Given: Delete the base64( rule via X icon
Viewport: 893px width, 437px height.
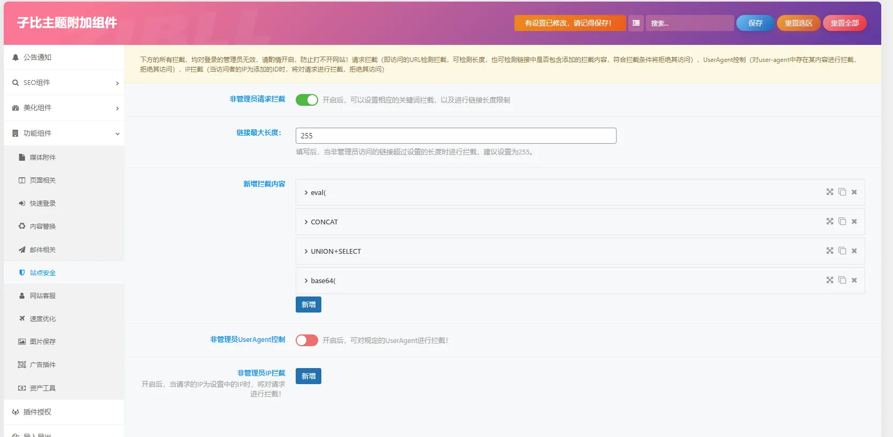Looking at the screenshot, I should 854,280.
